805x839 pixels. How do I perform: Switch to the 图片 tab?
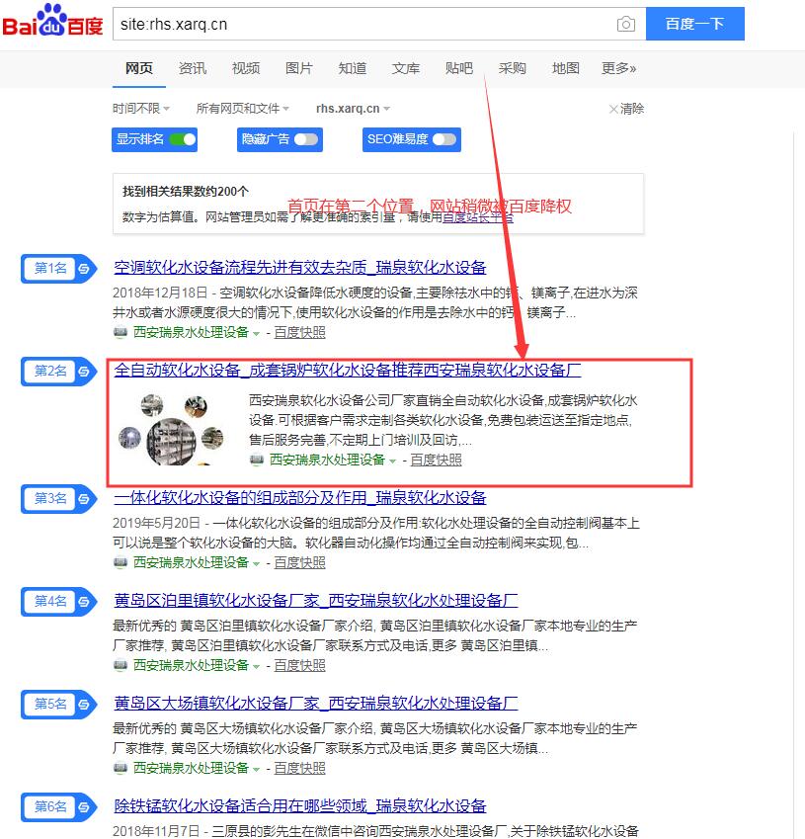298,68
